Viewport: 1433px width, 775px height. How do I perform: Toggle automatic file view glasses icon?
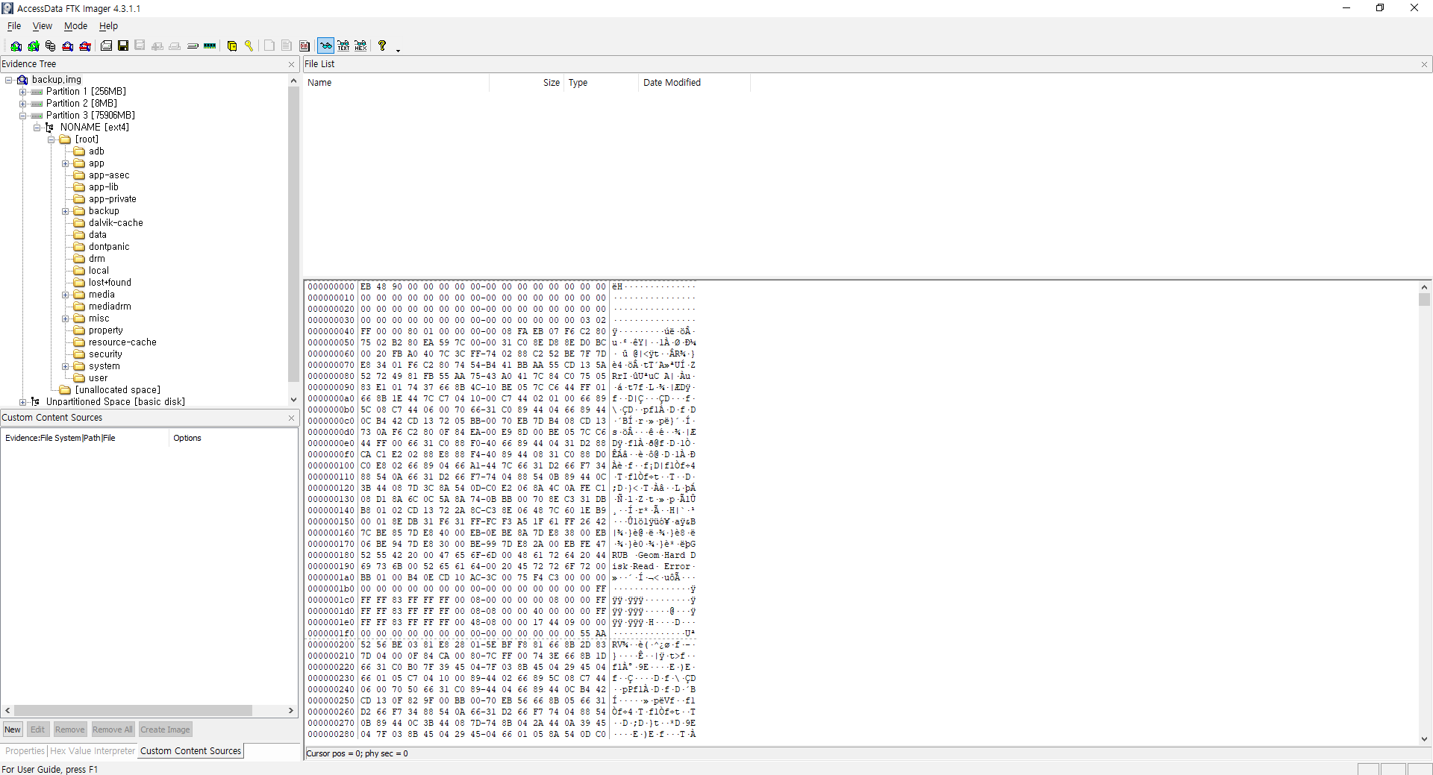click(326, 46)
